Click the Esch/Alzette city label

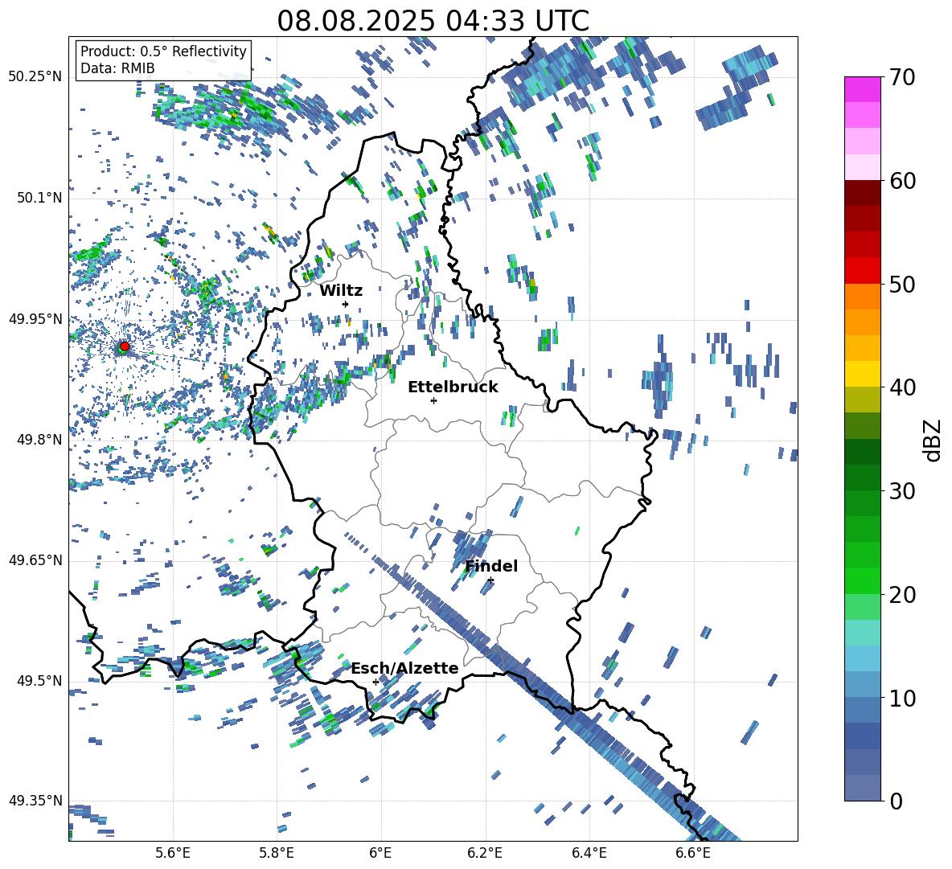[x=405, y=668]
